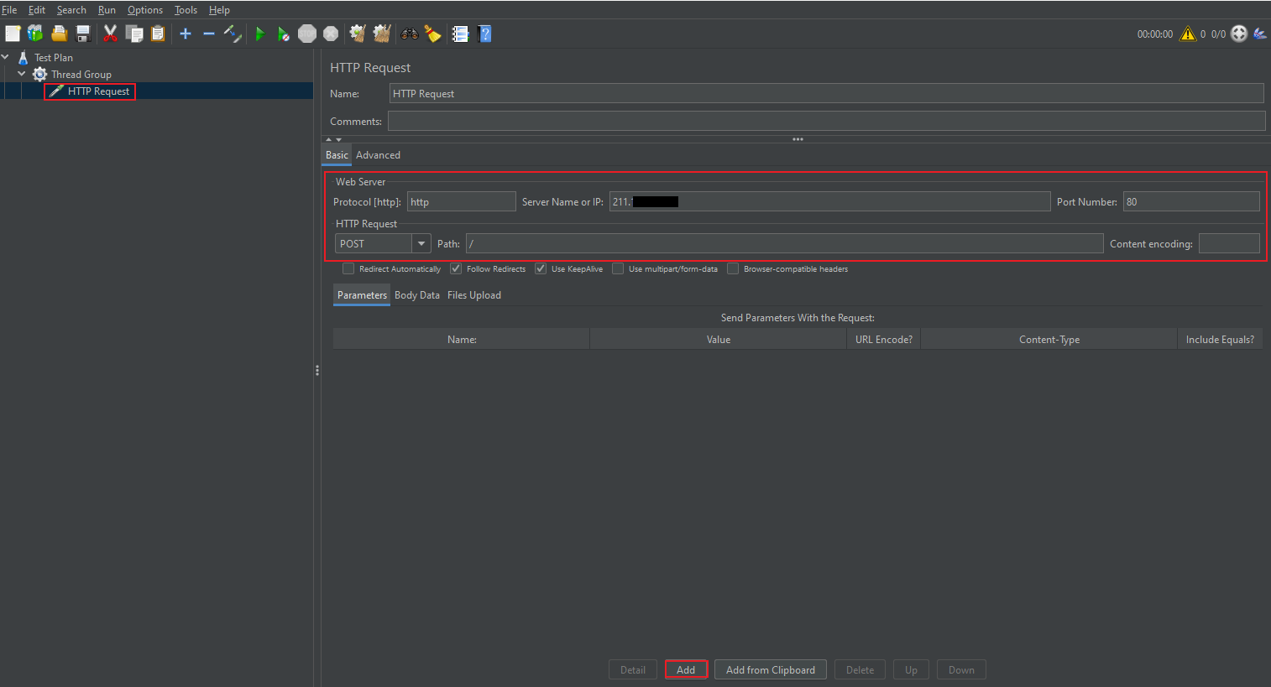Click the Protocol [http] field

462,201
